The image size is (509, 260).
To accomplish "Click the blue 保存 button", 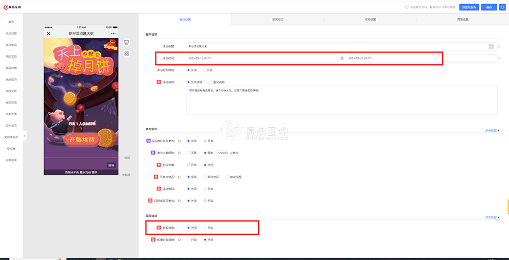I will 489,7.
